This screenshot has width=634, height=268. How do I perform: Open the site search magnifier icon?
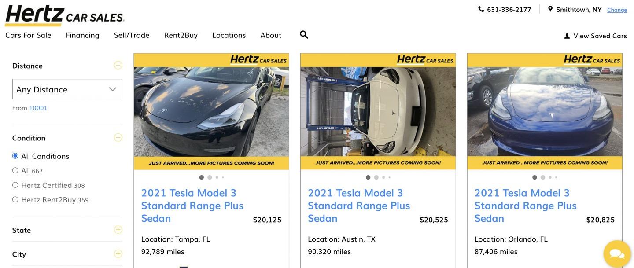[x=304, y=34]
